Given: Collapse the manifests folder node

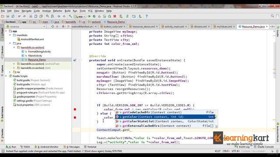Looking at the screenshot, I should tap(10, 35).
